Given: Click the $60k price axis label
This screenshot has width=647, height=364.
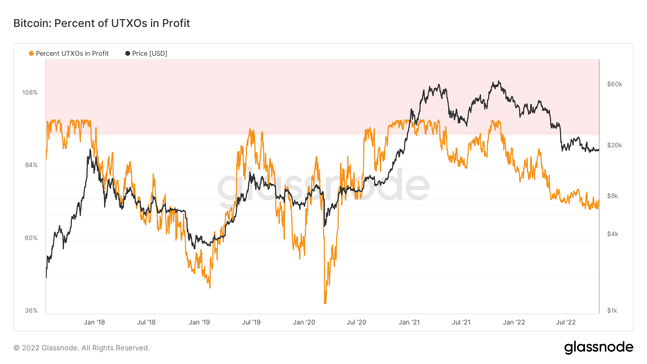Looking at the screenshot, I should point(614,84).
